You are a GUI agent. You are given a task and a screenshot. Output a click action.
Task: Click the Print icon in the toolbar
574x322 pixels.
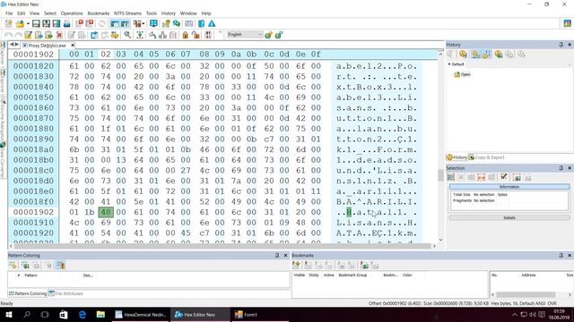pos(66,24)
